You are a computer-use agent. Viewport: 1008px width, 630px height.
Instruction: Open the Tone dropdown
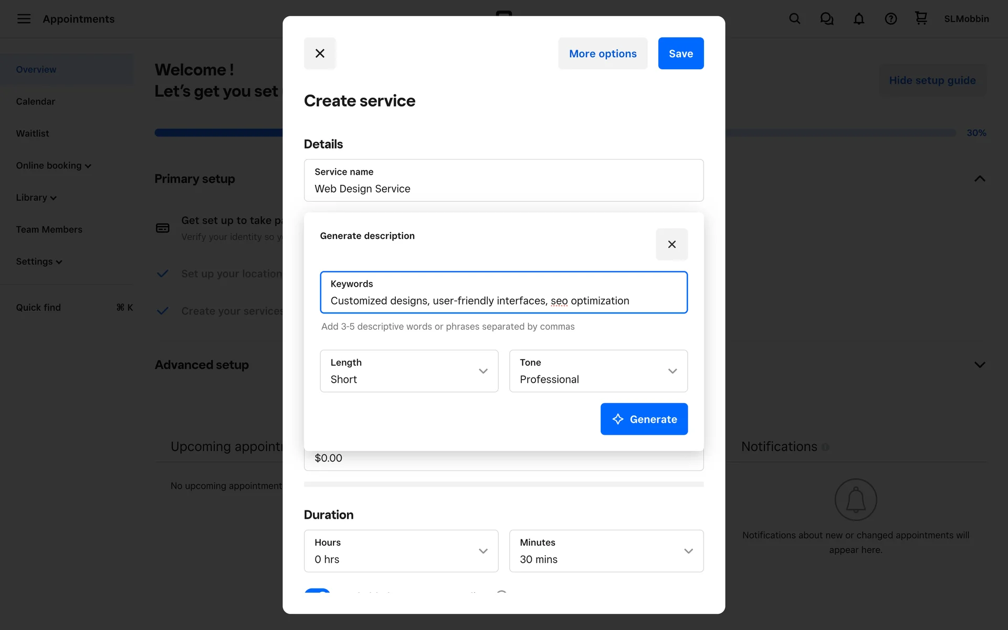[598, 371]
